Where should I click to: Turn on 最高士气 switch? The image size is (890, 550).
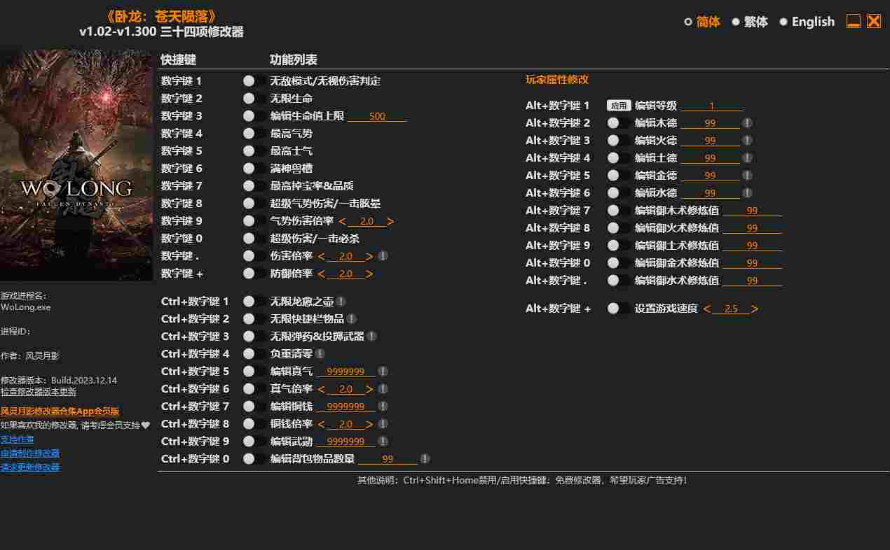point(254,151)
